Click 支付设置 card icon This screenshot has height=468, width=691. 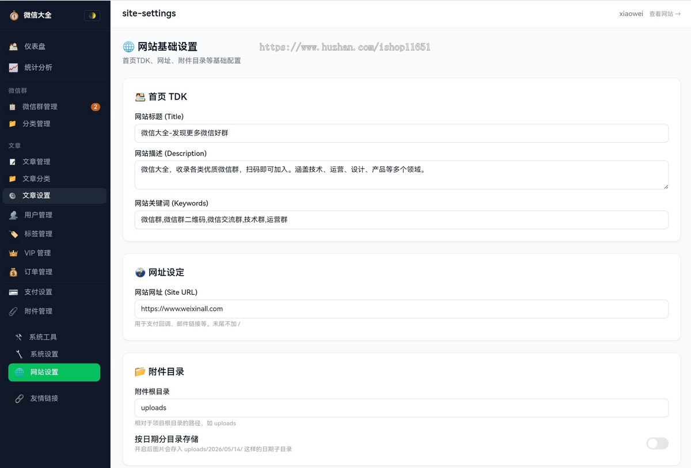[x=13, y=292]
